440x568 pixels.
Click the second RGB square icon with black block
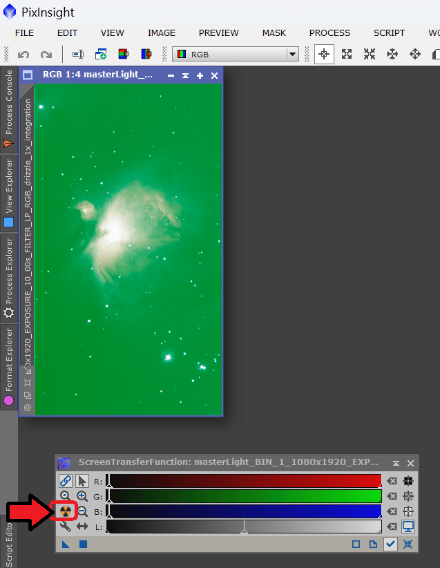146,55
